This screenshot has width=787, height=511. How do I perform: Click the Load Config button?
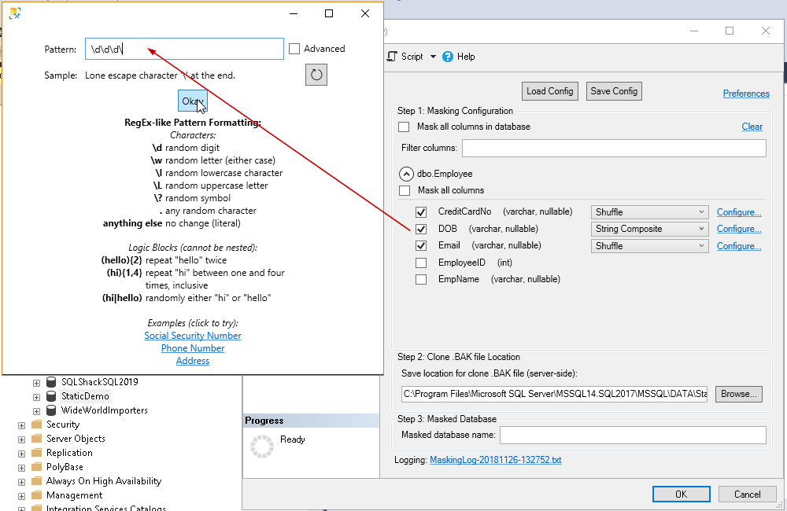pos(549,91)
